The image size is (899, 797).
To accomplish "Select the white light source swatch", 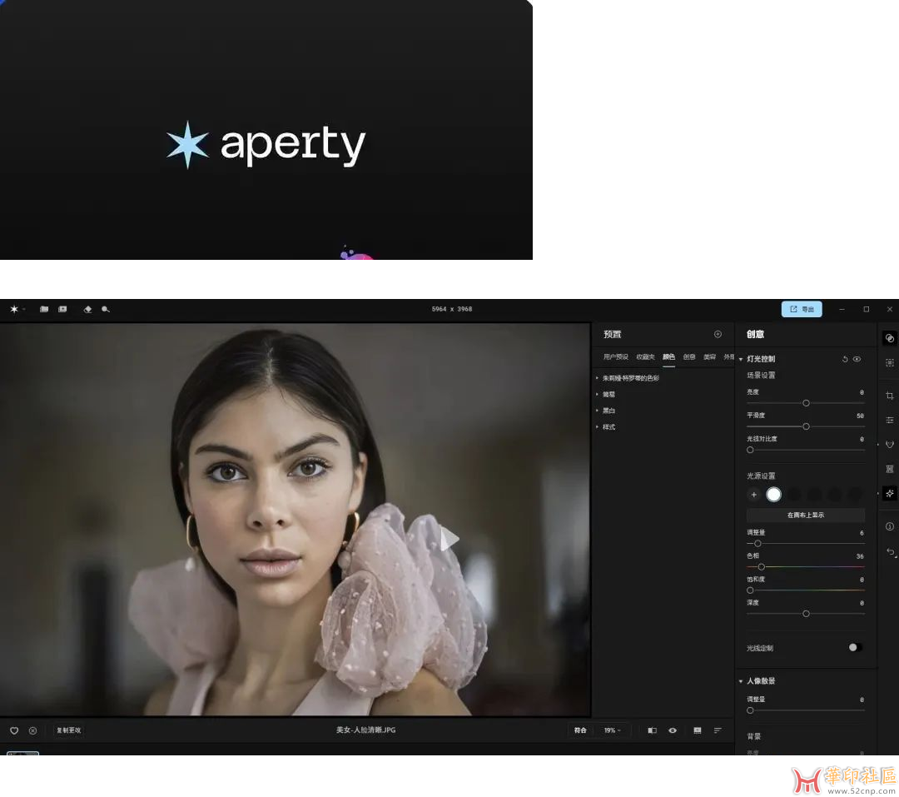I will tap(773, 494).
